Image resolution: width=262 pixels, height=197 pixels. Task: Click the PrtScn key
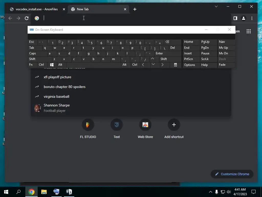[x=191, y=59]
